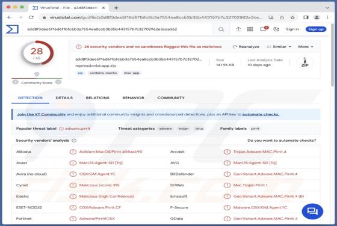Toggle the browser side panel icon

[x=306, y=17]
